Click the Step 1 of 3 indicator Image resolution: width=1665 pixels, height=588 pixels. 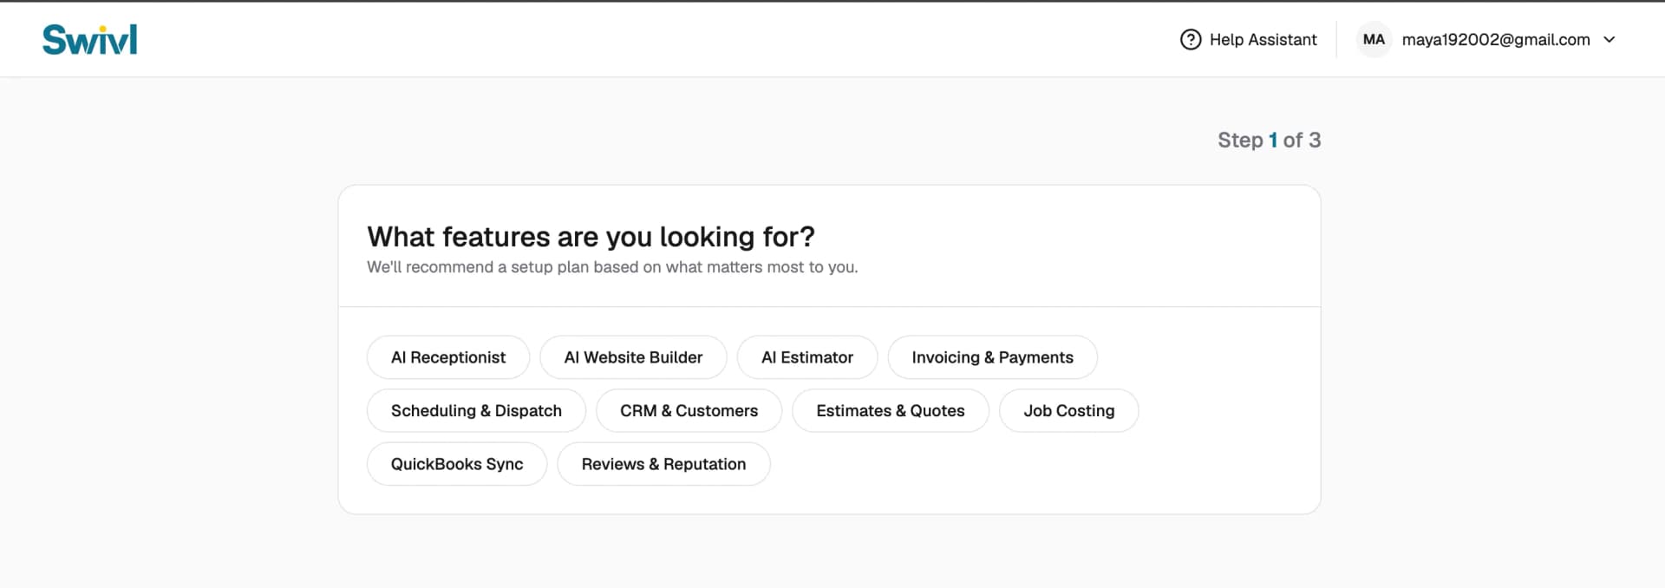click(x=1269, y=140)
